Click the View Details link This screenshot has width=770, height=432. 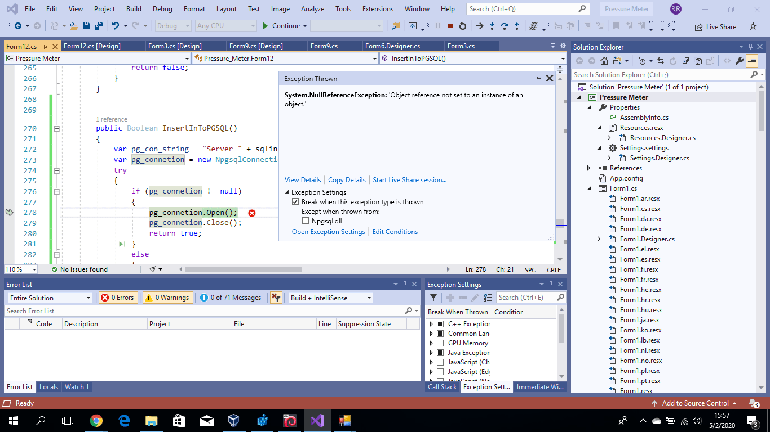click(303, 180)
